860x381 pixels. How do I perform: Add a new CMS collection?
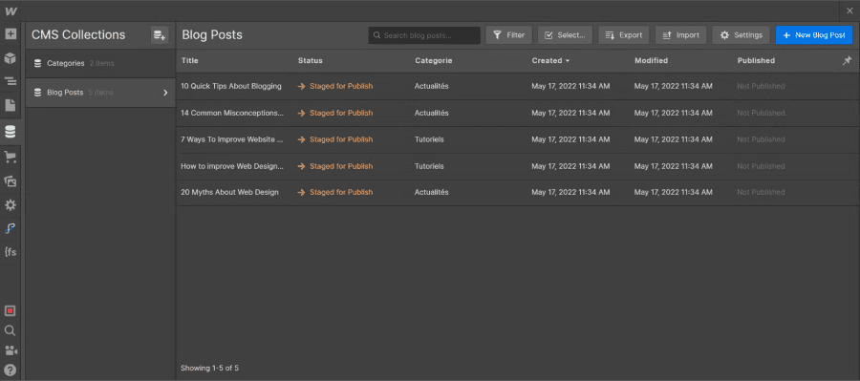pos(160,35)
